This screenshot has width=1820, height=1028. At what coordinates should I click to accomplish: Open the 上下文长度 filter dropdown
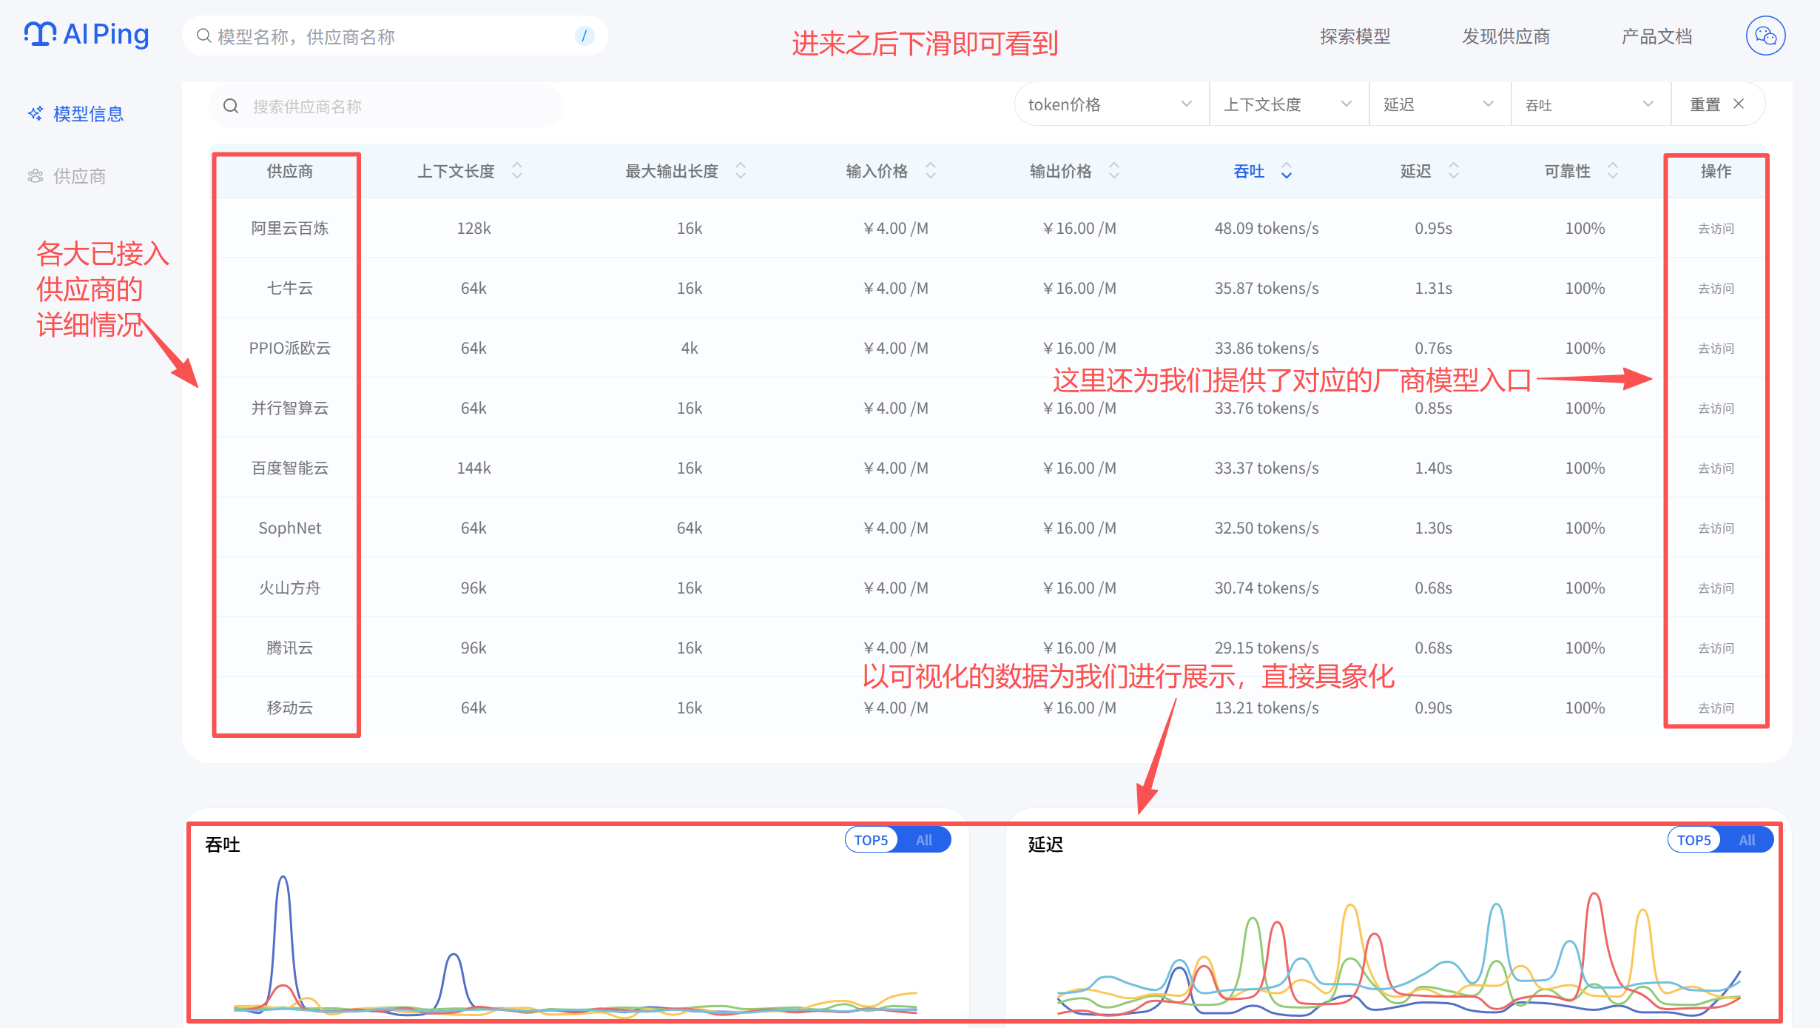tap(1289, 104)
